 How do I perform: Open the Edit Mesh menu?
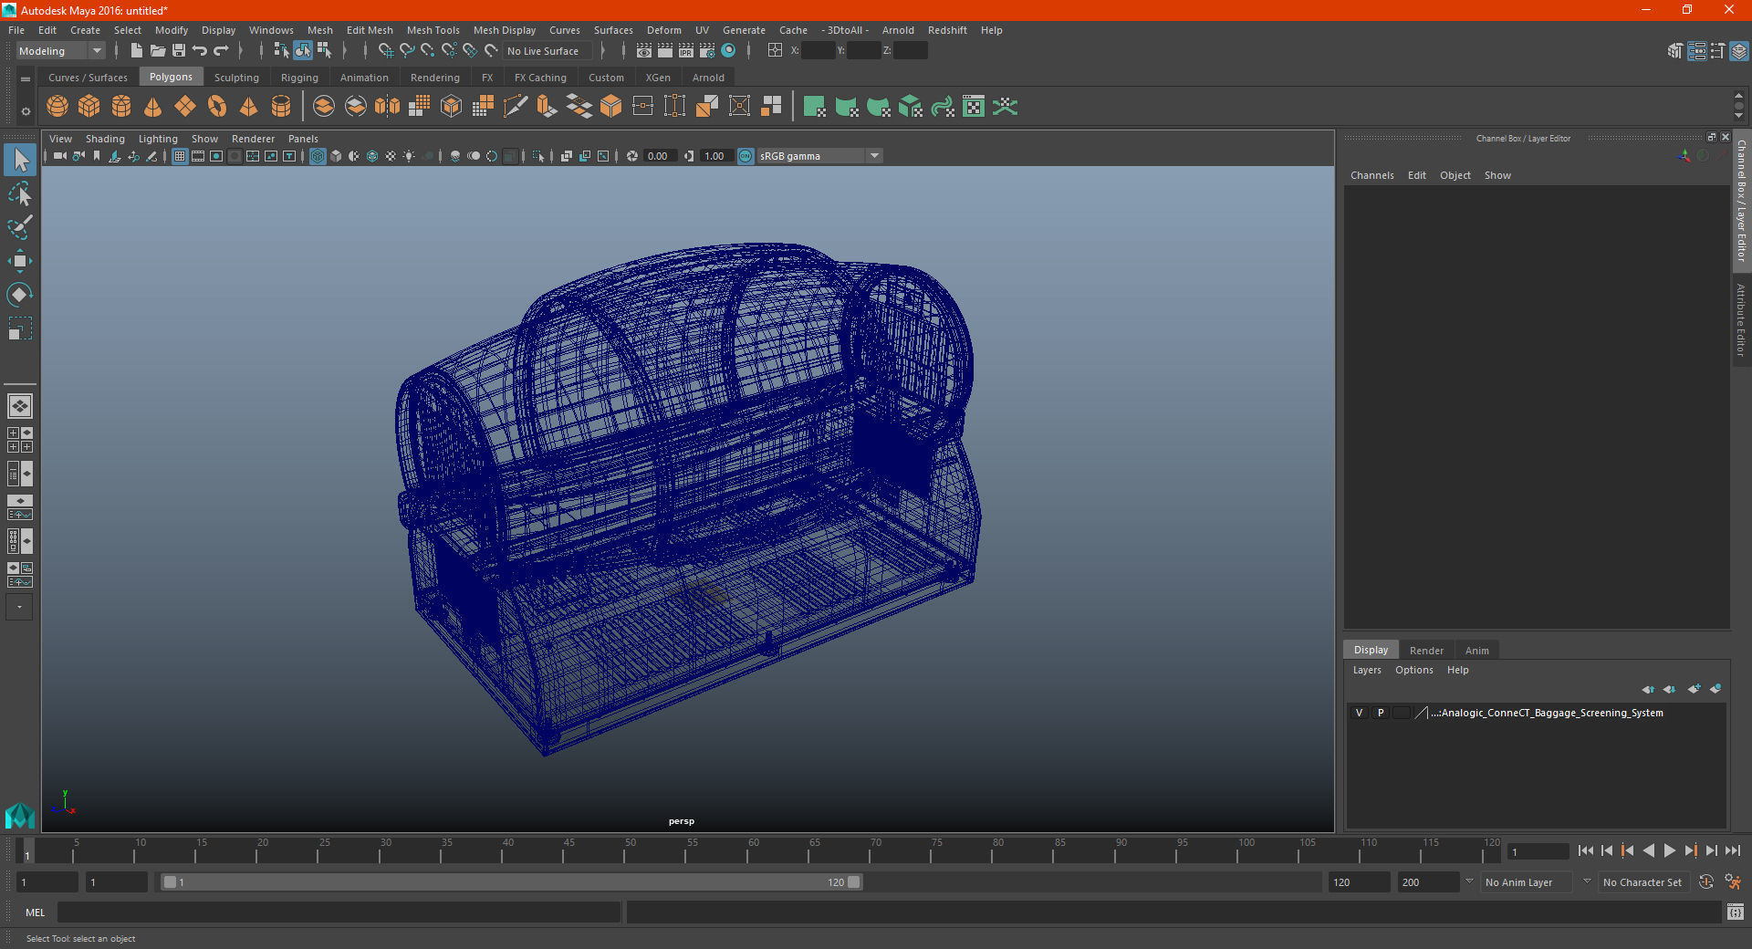tap(370, 30)
